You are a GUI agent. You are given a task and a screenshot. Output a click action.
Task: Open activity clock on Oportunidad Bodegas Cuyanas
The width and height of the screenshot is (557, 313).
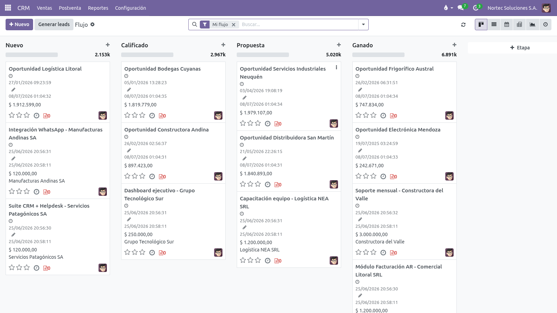(152, 115)
